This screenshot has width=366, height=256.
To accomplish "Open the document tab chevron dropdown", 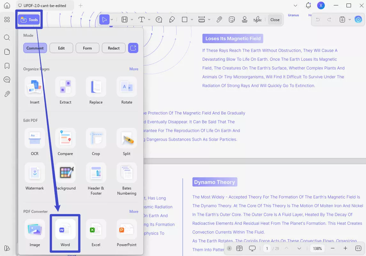I will tap(295, 5).
